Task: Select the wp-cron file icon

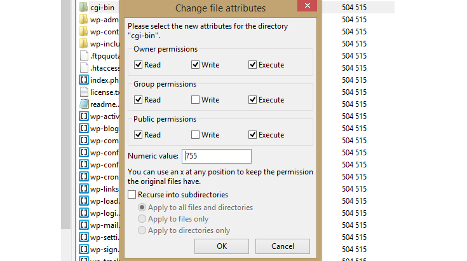Action: (x=83, y=176)
